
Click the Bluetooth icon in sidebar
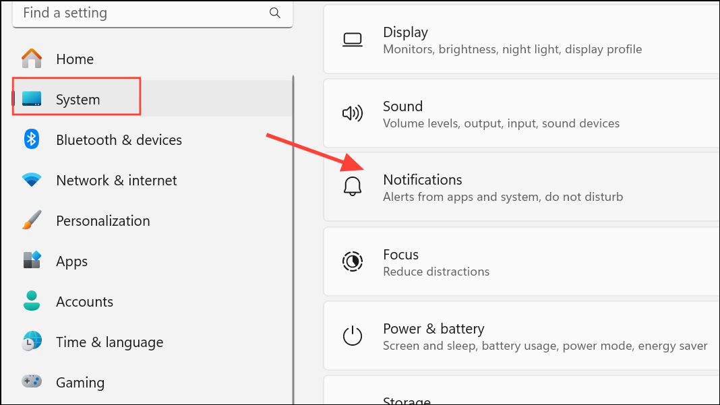[x=31, y=139]
